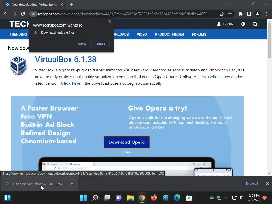Open Microsoft Store from taskbar
This screenshot has width=272, height=204.
(189, 198)
